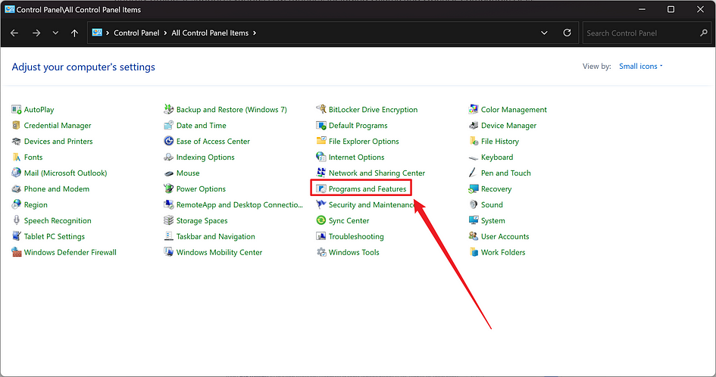The width and height of the screenshot is (716, 377).
Task: Click the AutoPlay icon
Action: tap(17, 110)
